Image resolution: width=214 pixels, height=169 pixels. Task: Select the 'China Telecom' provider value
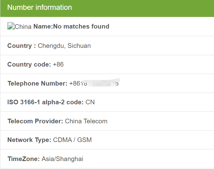tap(86, 121)
